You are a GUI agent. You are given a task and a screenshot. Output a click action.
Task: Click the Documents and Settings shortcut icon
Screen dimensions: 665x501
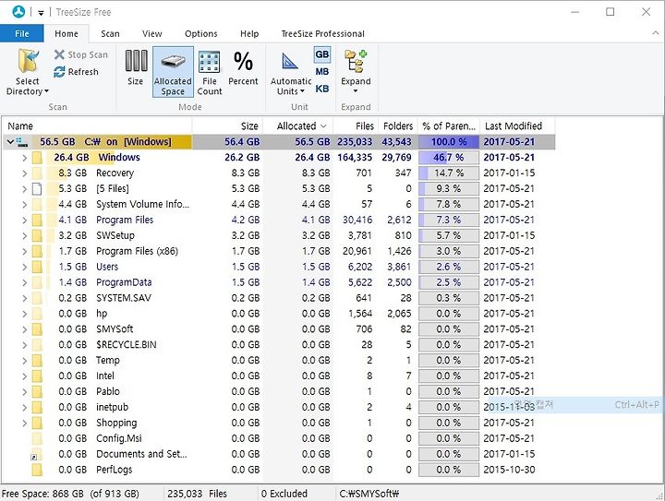pyautogui.click(x=36, y=455)
